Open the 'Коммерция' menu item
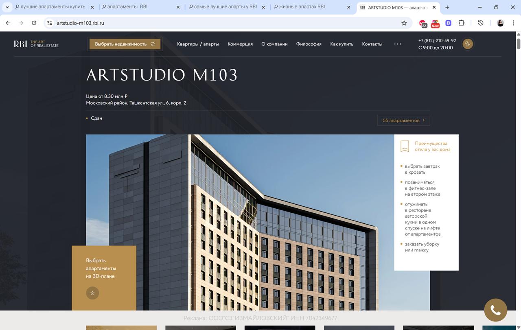 (240, 44)
